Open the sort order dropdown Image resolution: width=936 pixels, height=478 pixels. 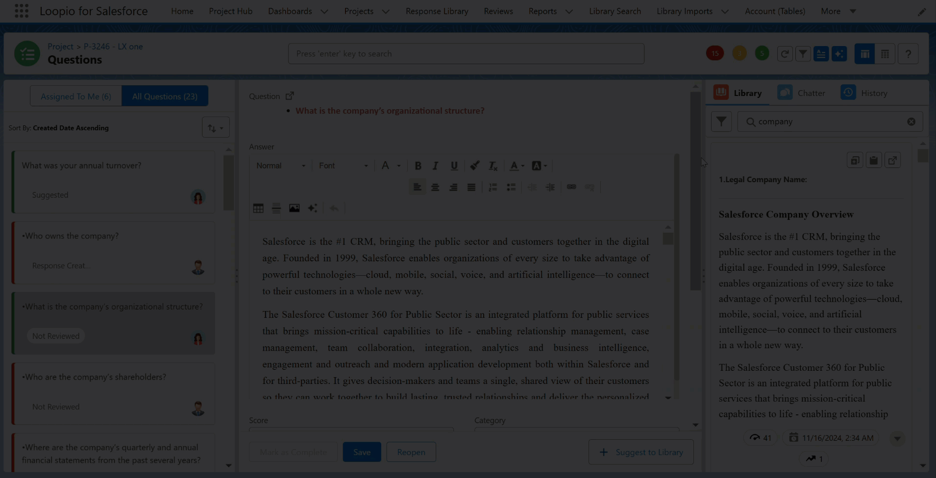coord(216,128)
